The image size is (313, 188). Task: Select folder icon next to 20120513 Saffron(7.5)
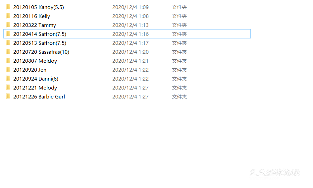pos(8,43)
